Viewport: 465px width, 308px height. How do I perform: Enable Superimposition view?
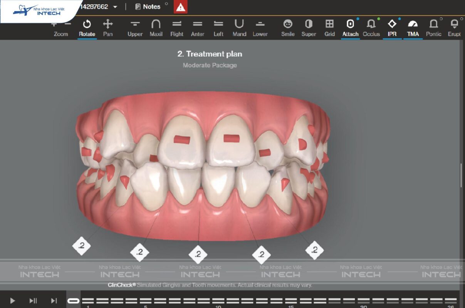(x=309, y=28)
